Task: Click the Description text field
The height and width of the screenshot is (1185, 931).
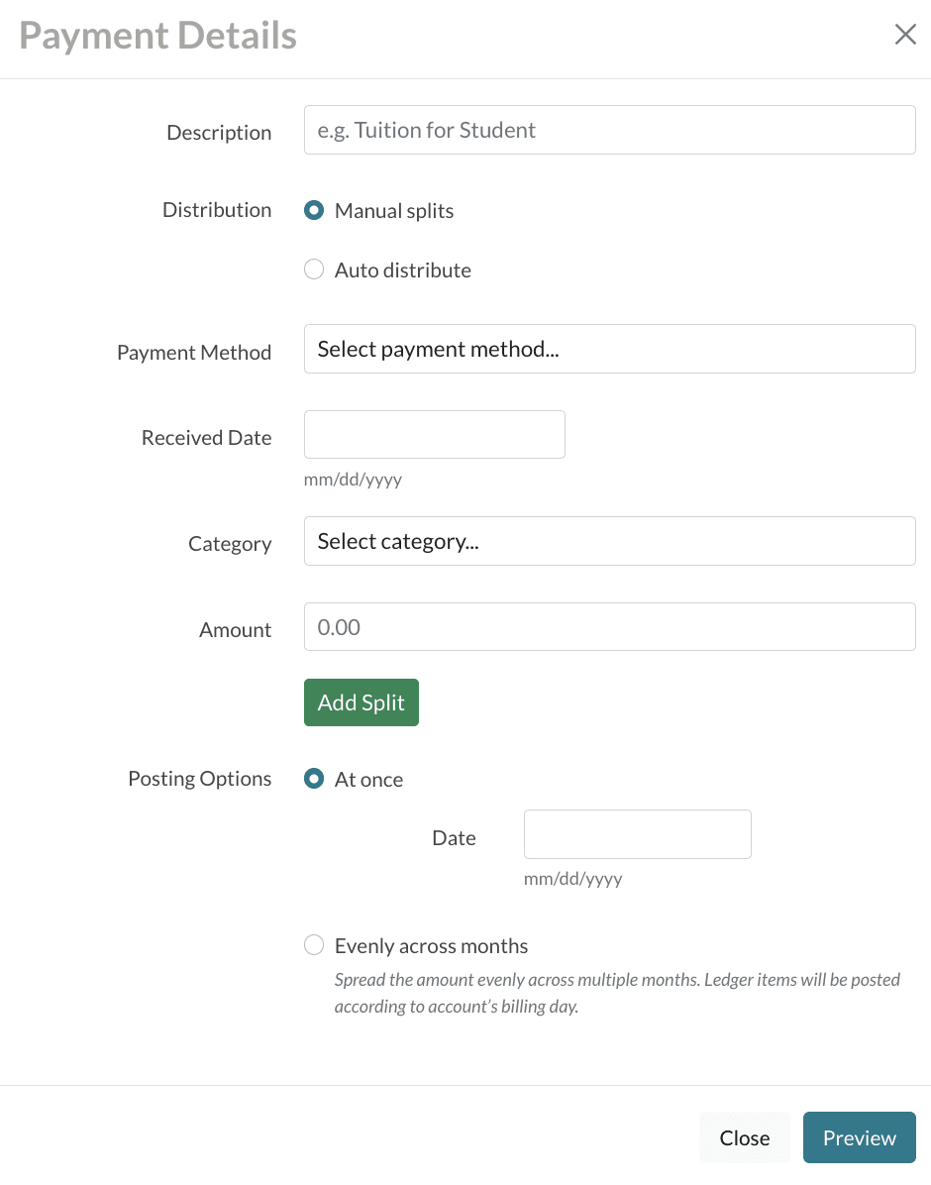Action: tap(609, 130)
